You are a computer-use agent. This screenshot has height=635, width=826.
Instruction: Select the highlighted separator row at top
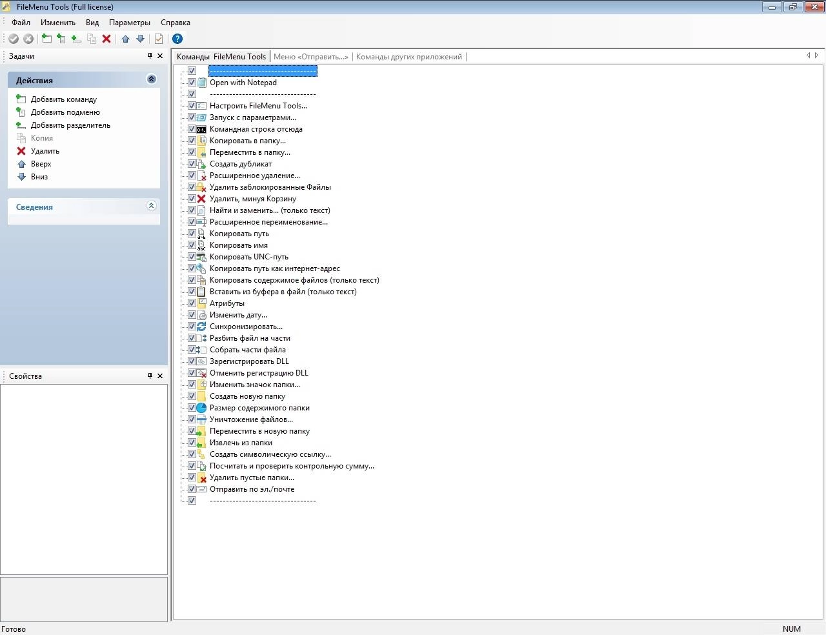[x=263, y=71]
